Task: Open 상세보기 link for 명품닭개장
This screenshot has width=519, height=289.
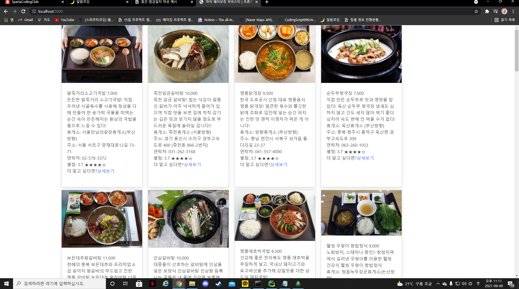Action: pos(279,164)
